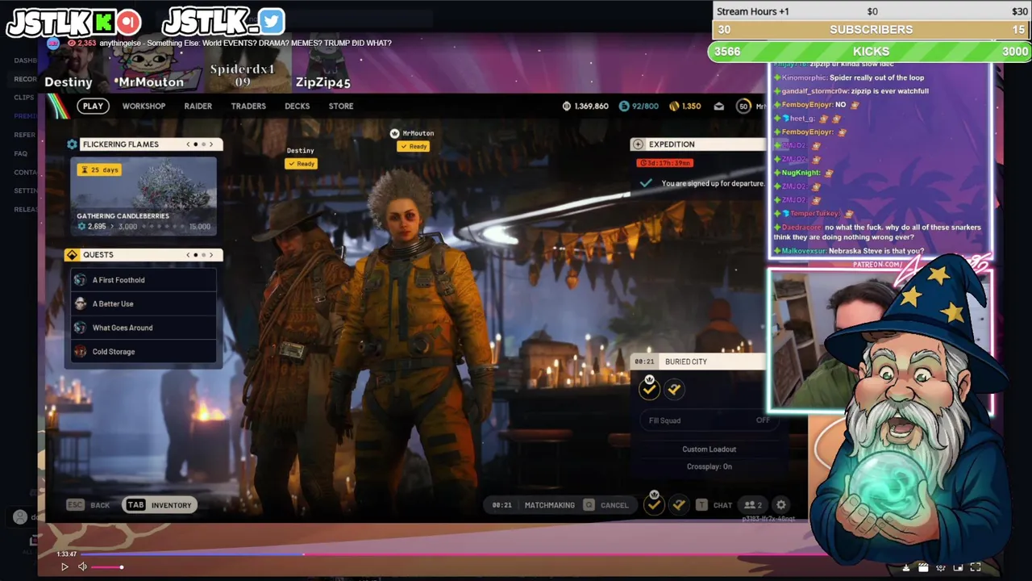1032x581 pixels.
Task: Click the video player download icon
Action: [x=906, y=567]
